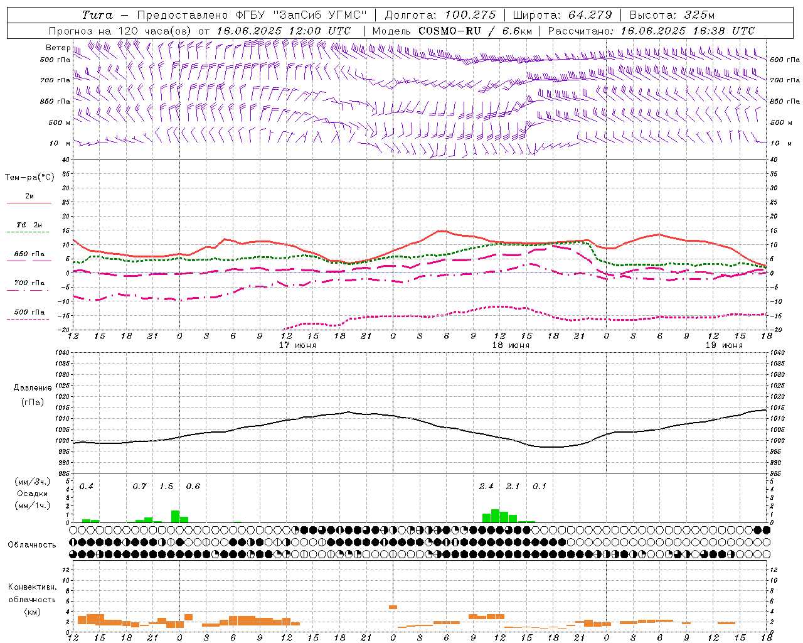Select the forecast start "16.06.2025 12:00 UTC"
This screenshot has width=803, height=643.
pyautogui.click(x=284, y=31)
